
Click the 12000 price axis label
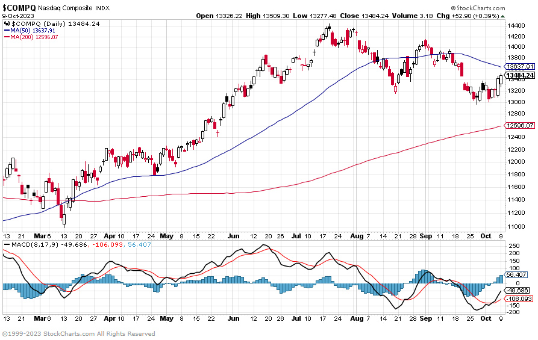[516, 161]
